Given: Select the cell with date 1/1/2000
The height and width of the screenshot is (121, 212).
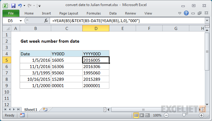Looking at the screenshot, I should coord(35,86).
